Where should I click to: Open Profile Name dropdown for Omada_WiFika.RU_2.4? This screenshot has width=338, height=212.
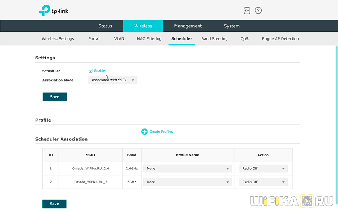tap(188, 169)
